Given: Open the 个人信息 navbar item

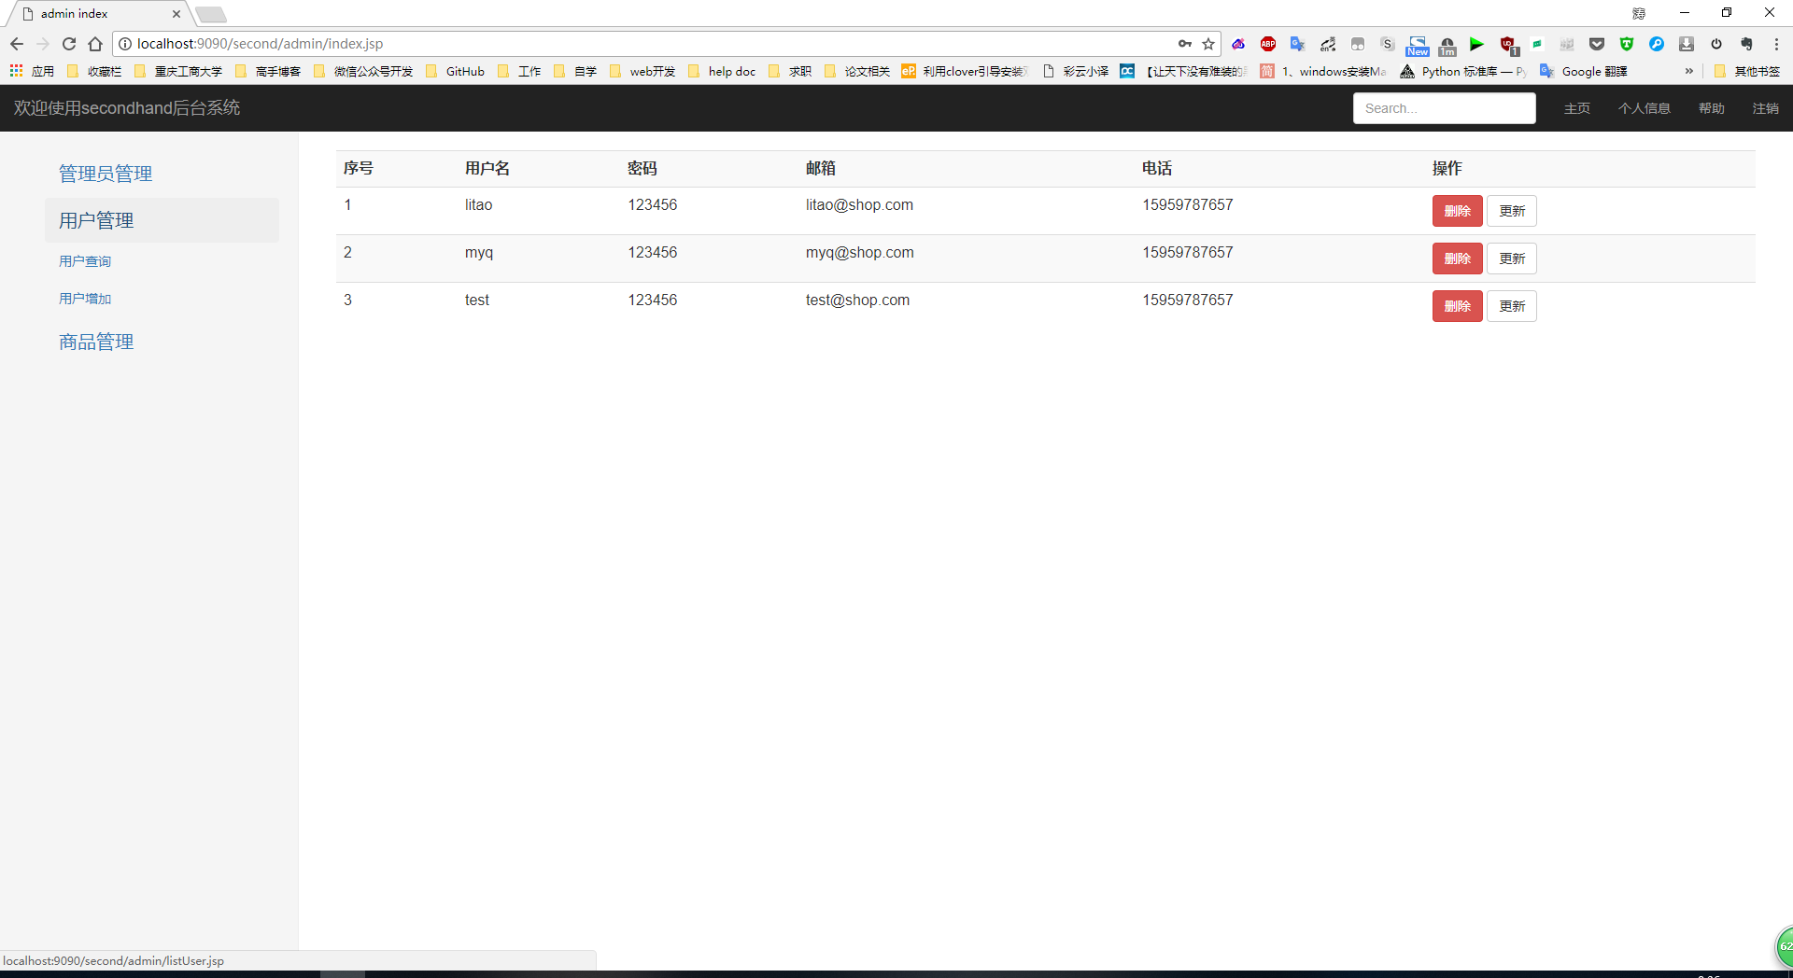Looking at the screenshot, I should (1644, 108).
